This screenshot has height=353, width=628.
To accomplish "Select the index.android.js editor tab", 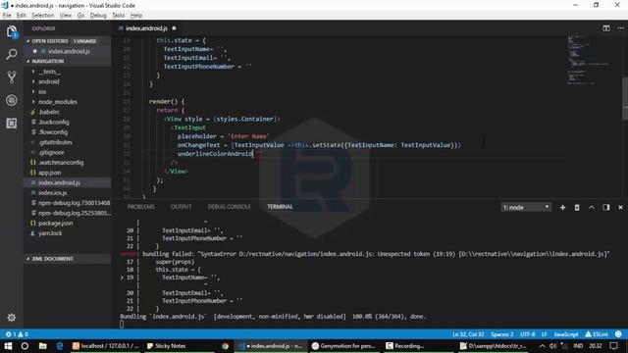I will [x=147, y=28].
